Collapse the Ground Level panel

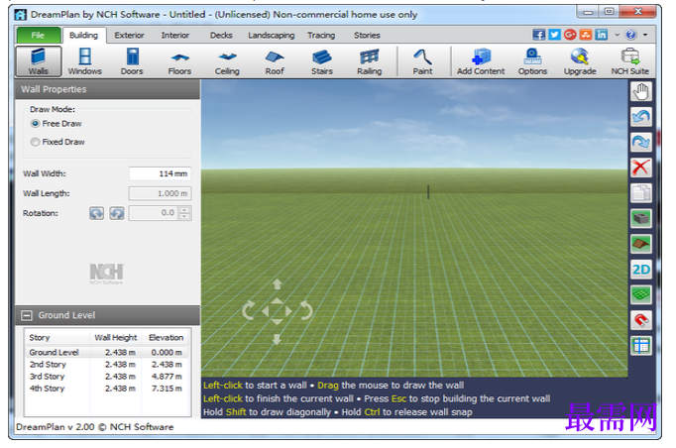point(27,315)
